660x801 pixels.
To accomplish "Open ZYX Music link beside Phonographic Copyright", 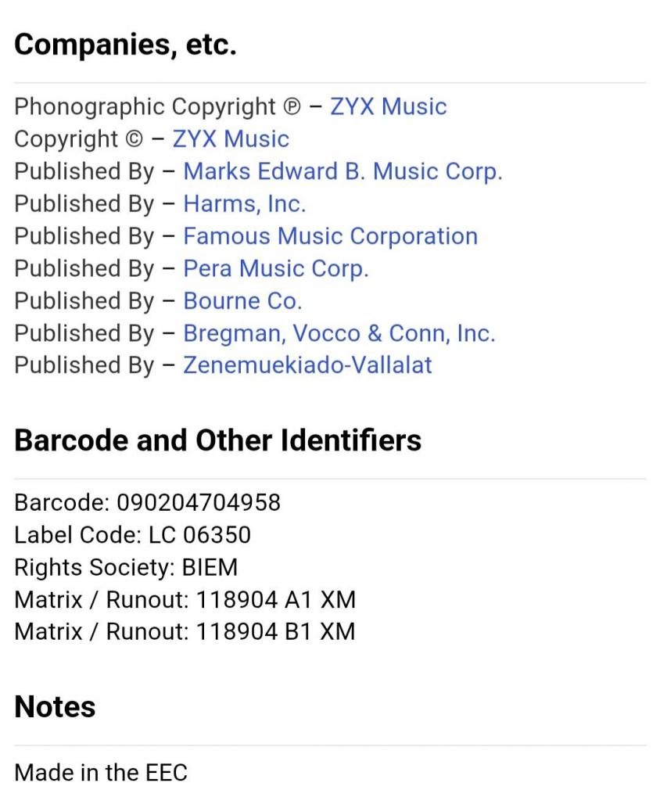I will pos(388,106).
